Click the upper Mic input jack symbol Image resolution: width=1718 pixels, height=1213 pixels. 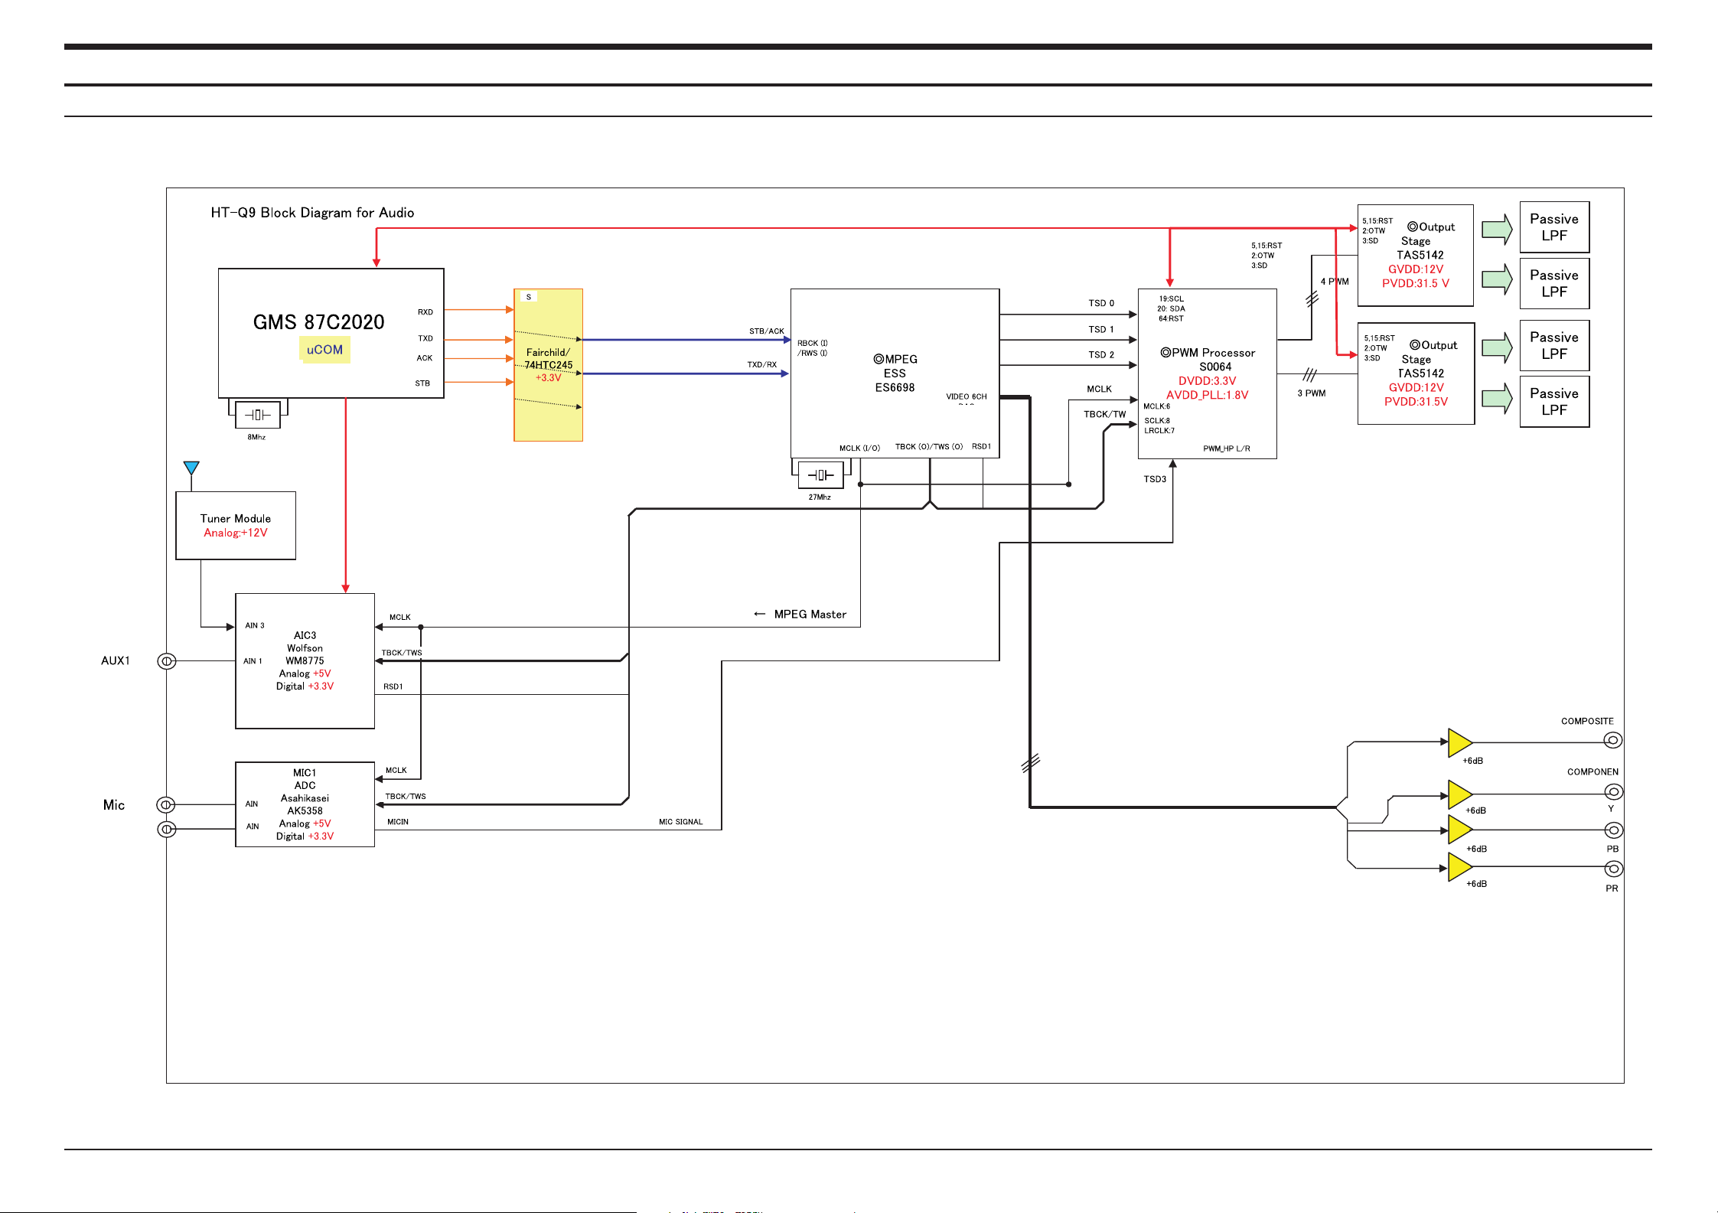(x=166, y=804)
